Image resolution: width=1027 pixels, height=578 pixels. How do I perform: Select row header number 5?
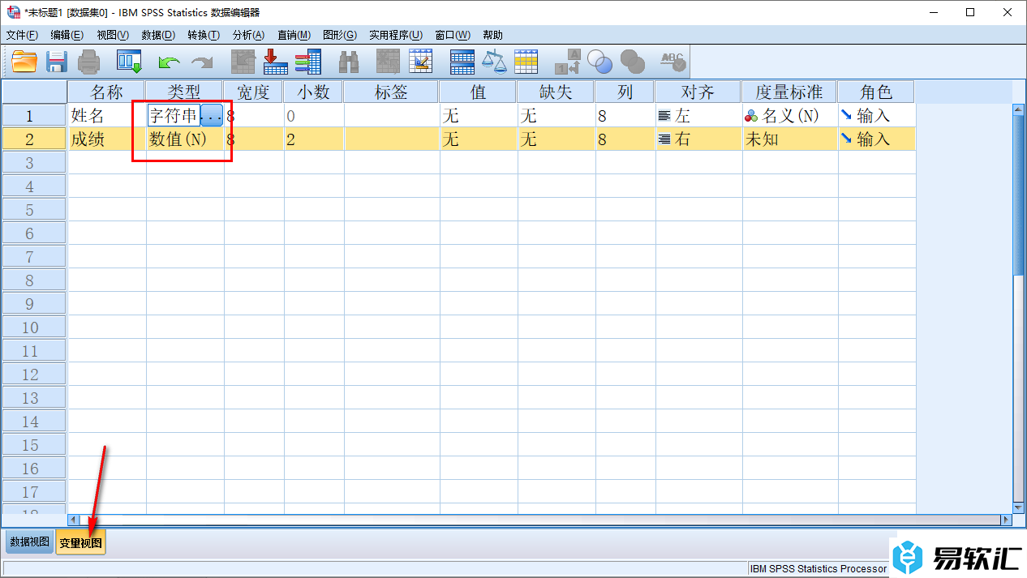[x=34, y=210]
